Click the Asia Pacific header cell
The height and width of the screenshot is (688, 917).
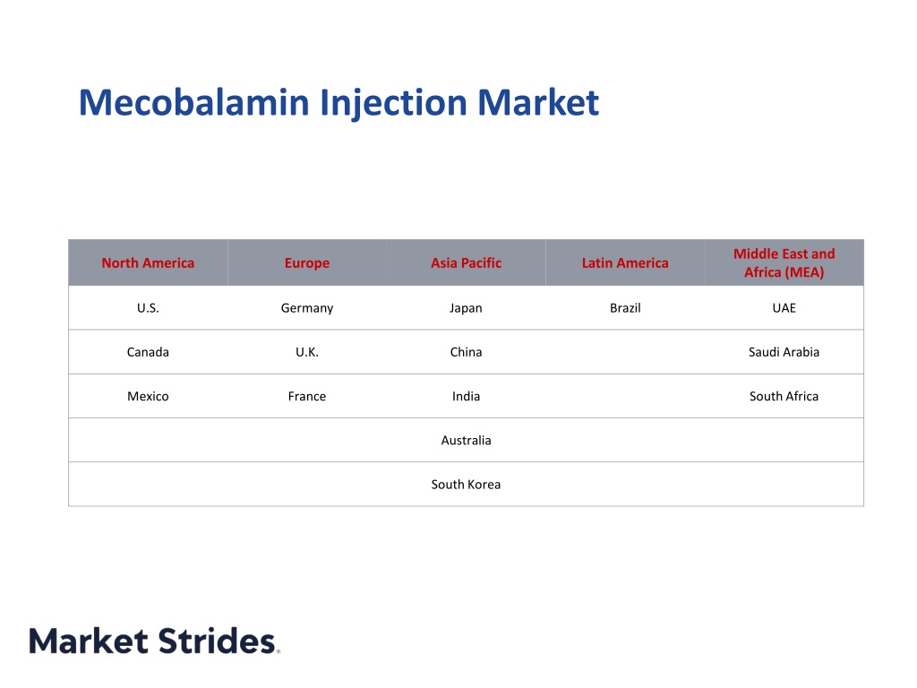[466, 262]
